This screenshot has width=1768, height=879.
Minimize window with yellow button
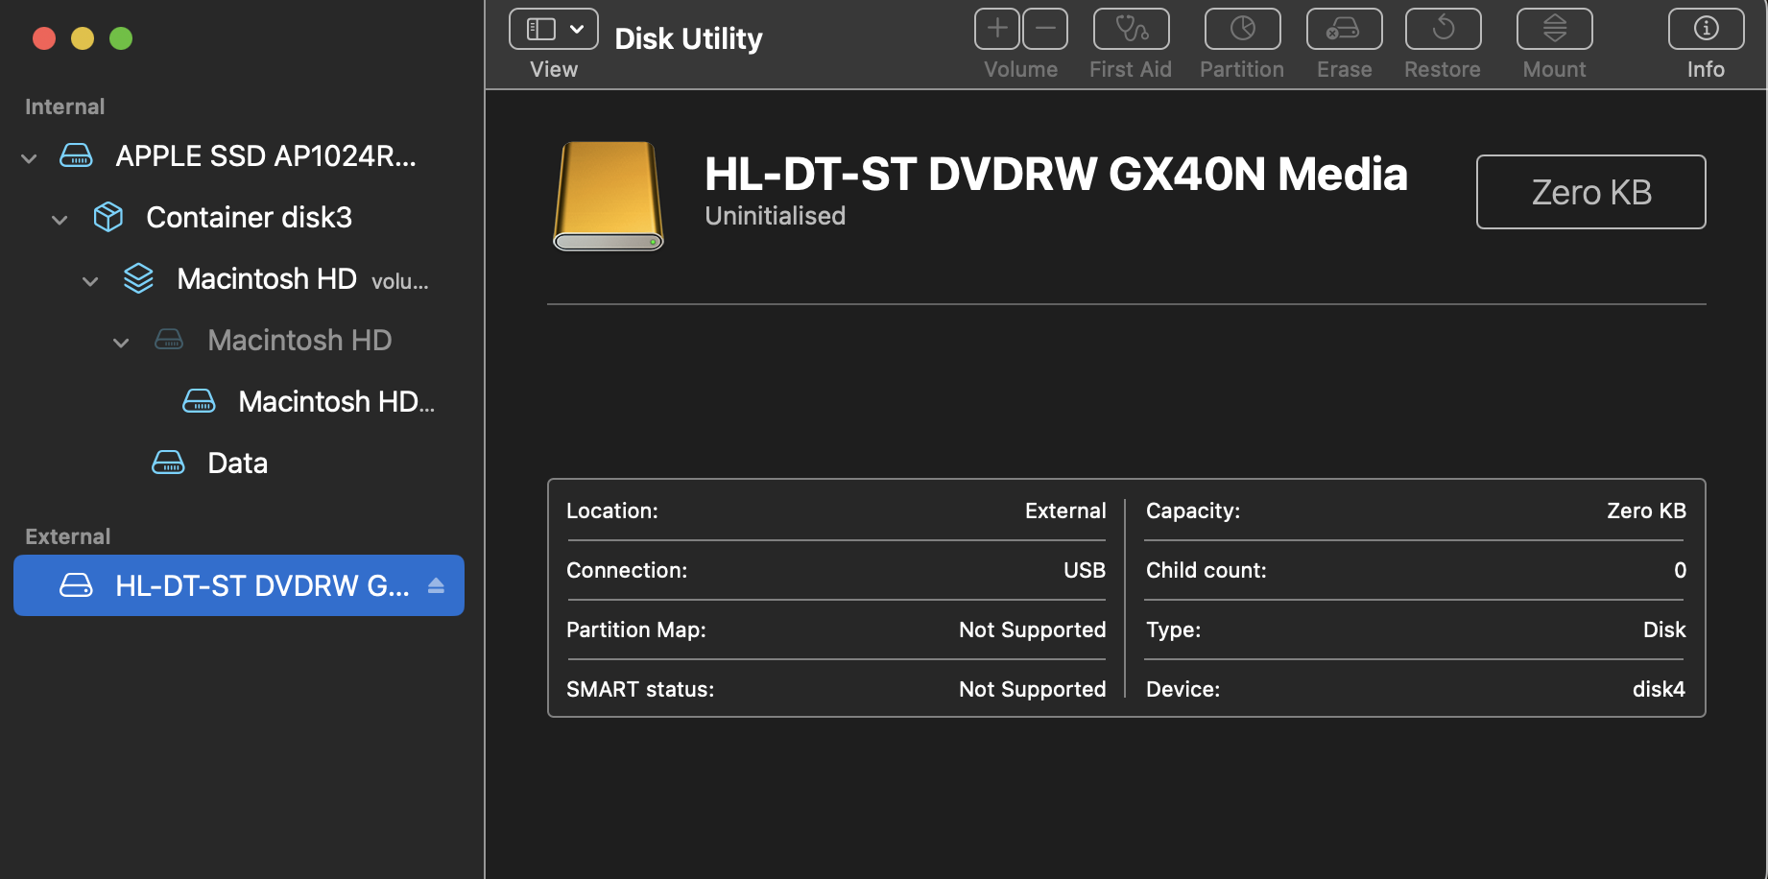tap(83, 38)
